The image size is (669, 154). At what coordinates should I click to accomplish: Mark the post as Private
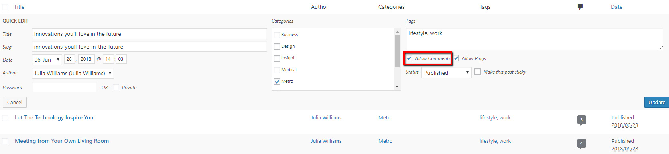click(x=116, y=87)
